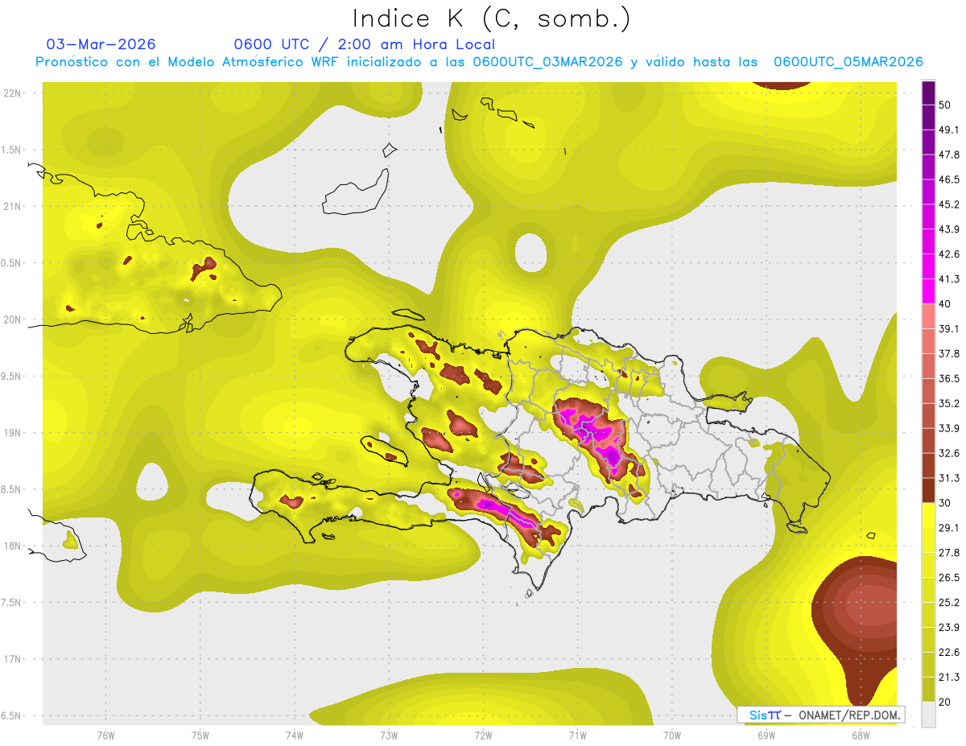Pick the legend value "36.5"
The width and height of the screenshot is (966, 746).
(x=948, y=378)
